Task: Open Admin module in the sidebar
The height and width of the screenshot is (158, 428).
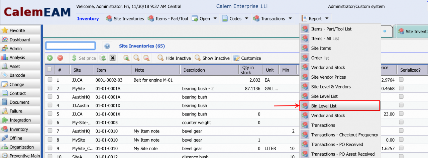Action: 20,49
